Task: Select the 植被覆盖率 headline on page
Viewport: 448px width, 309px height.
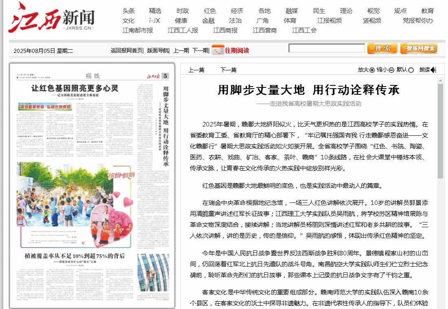Action: point(75,256)
